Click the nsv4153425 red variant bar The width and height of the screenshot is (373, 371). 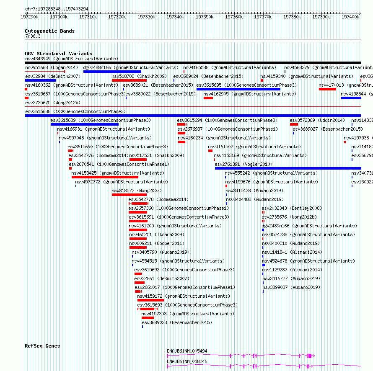(105, 177)
